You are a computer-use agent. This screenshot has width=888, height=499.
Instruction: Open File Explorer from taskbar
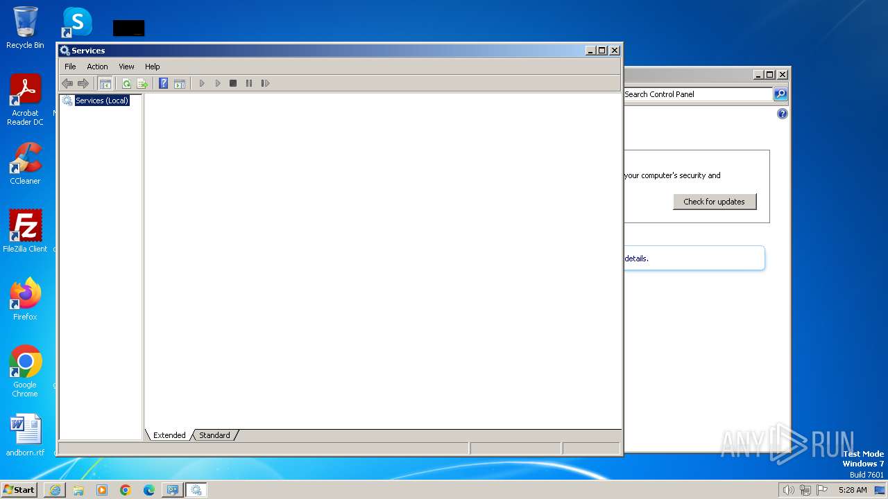point(78,490)
